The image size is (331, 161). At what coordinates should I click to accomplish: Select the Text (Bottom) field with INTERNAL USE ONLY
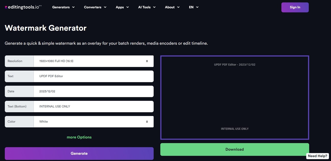tap(92, 106)
